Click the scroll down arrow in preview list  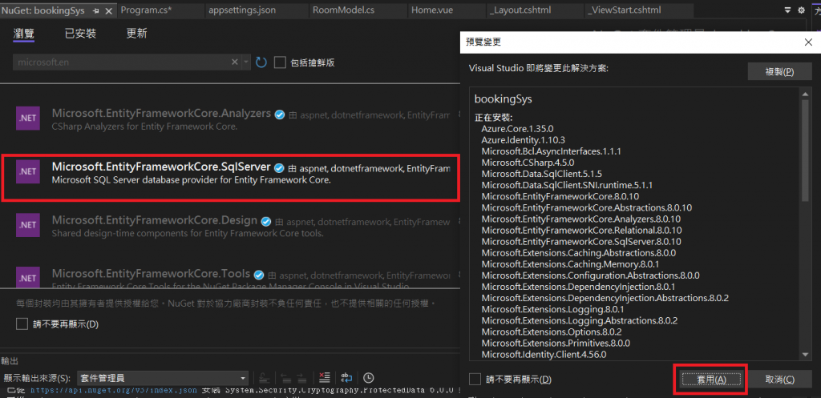pos(805,355)
